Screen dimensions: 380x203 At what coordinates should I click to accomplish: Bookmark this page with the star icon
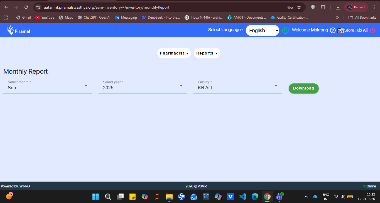pyautogui.click(x=299, y=7)
